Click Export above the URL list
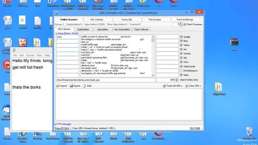 tap(75, 86)
